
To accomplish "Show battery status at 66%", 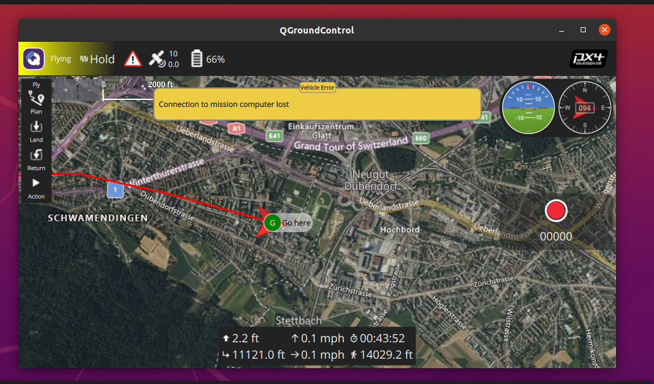I will coord(207,59).
